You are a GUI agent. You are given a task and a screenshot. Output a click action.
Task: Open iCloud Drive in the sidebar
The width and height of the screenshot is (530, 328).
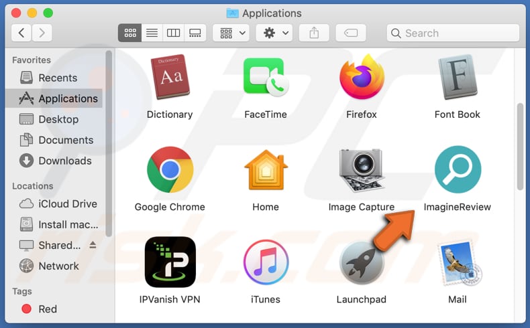[54, 204]
